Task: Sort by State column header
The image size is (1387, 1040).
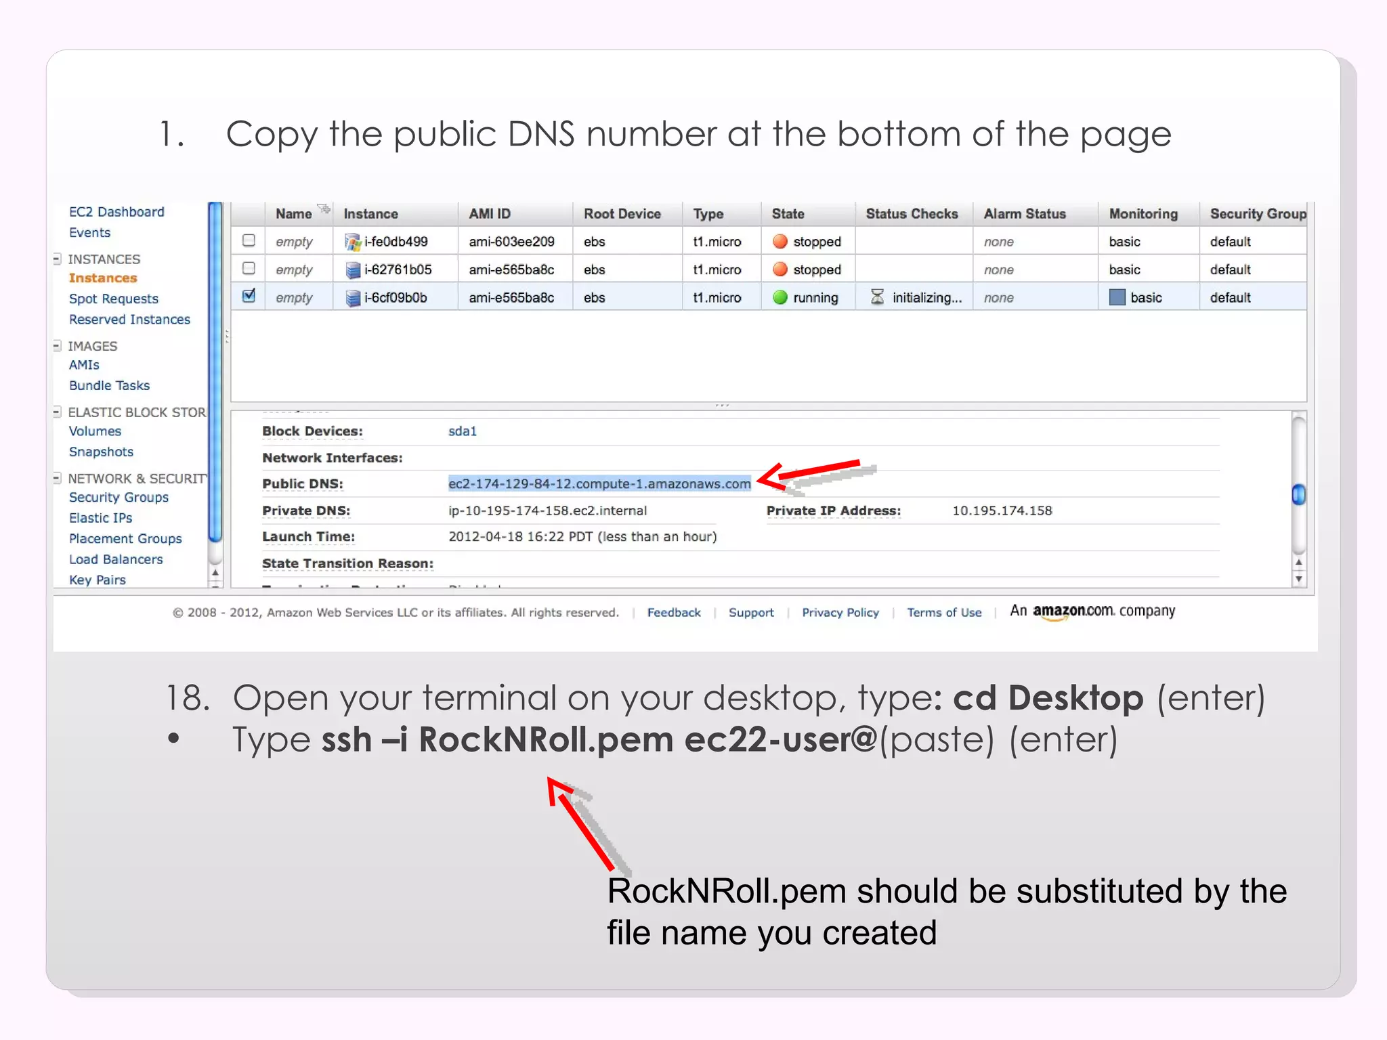Action: (788, 214)
